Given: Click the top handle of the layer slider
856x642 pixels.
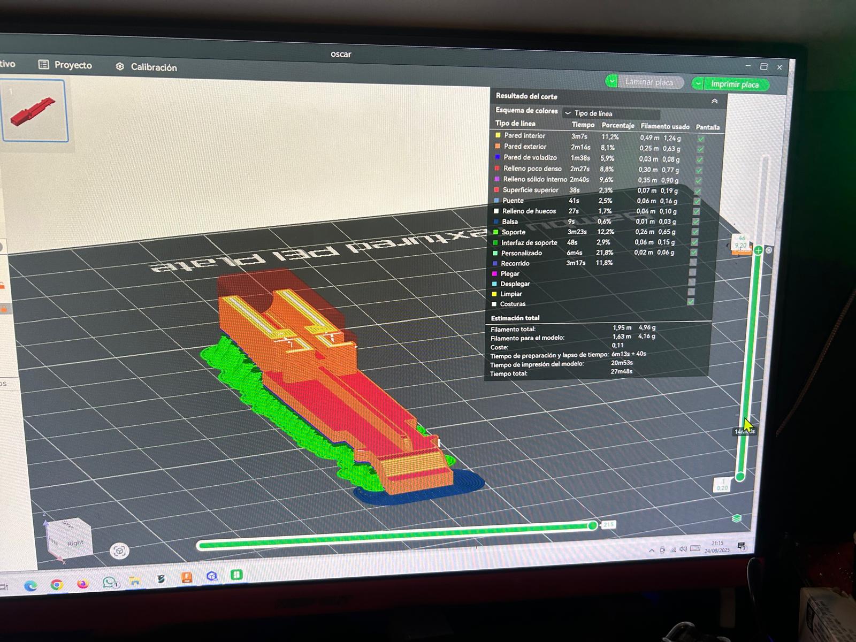Looking at the screenshot, I should tap(758, 250).
